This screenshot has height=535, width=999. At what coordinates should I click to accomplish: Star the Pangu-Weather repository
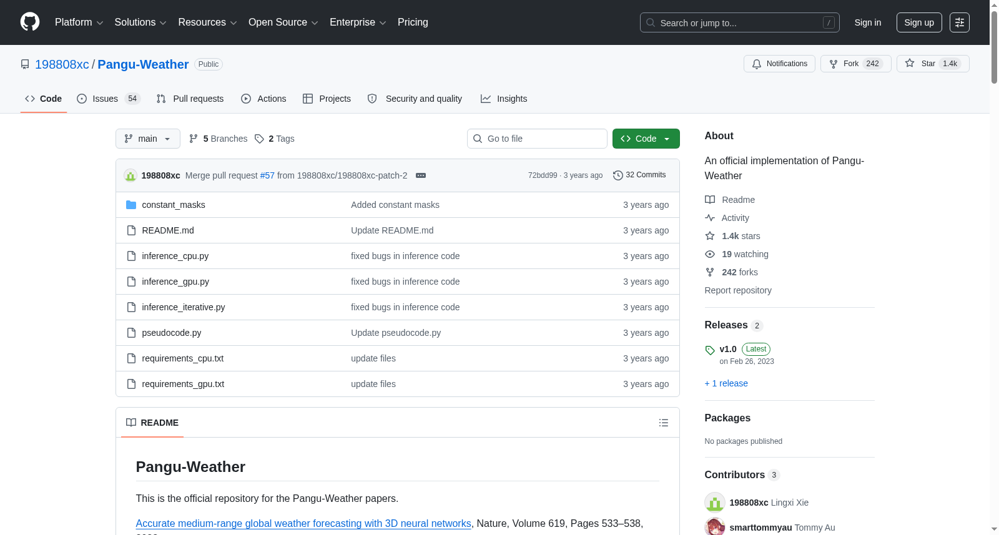point(933,64)
